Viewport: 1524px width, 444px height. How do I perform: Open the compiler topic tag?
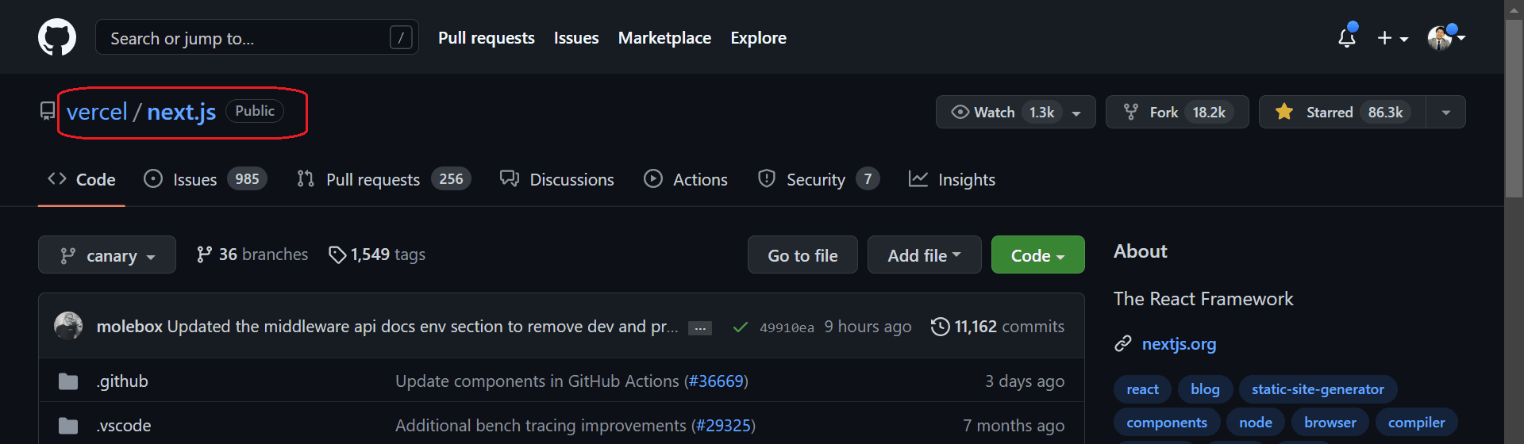point(1416,423)
